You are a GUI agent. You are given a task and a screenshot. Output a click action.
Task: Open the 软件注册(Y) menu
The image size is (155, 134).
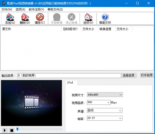pyautogui.click(x=36, y=9)
